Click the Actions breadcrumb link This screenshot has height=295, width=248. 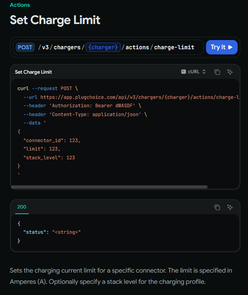20,5
